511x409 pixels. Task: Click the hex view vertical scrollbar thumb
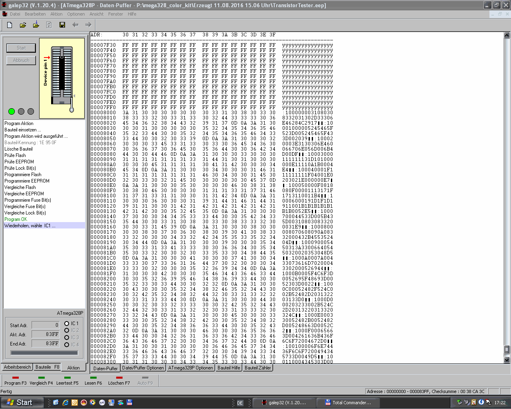(507, 349)
